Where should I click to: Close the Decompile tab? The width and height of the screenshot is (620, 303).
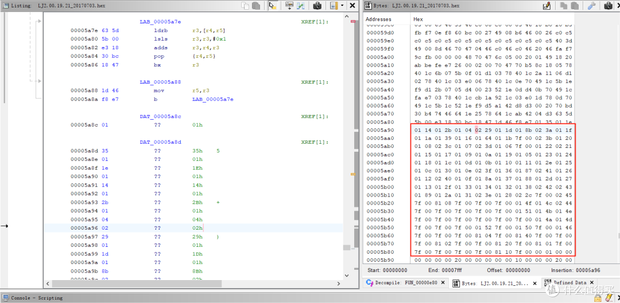click(443, 282)
